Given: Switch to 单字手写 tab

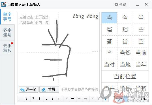Looking at the screenshot, I should pyautogui.click(x=7, y=17).
